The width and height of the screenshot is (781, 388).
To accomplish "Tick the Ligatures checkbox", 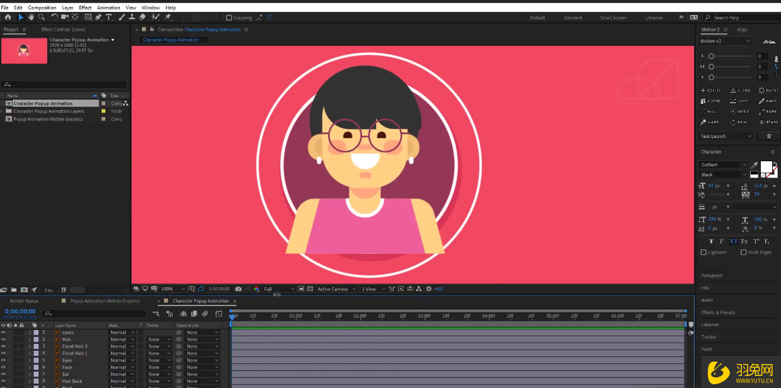I will (x=703, y=253).
